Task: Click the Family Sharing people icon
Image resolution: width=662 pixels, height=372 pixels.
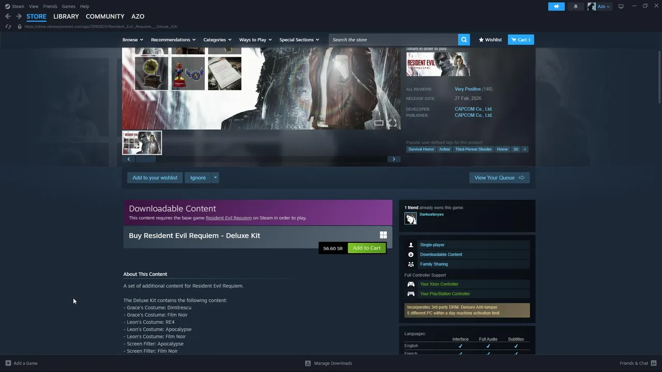Action: pyautogui.click(x=411, y=264)
